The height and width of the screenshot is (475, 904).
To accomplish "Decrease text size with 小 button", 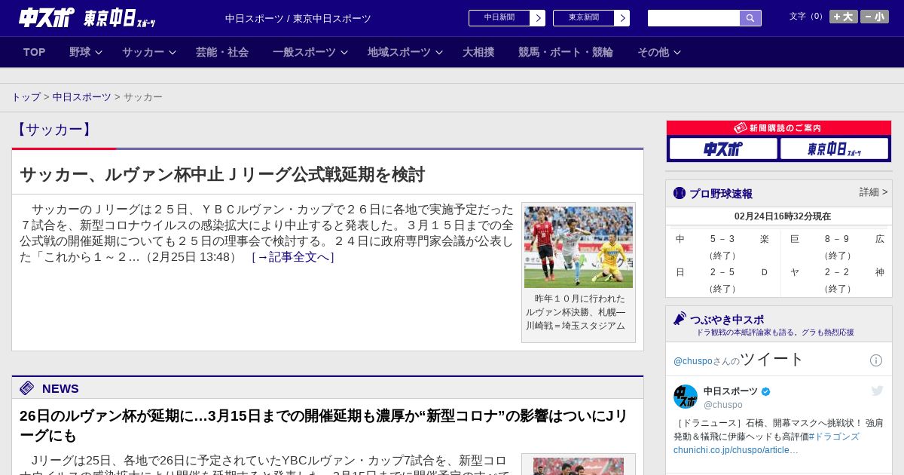I will (x=875, y=17).
